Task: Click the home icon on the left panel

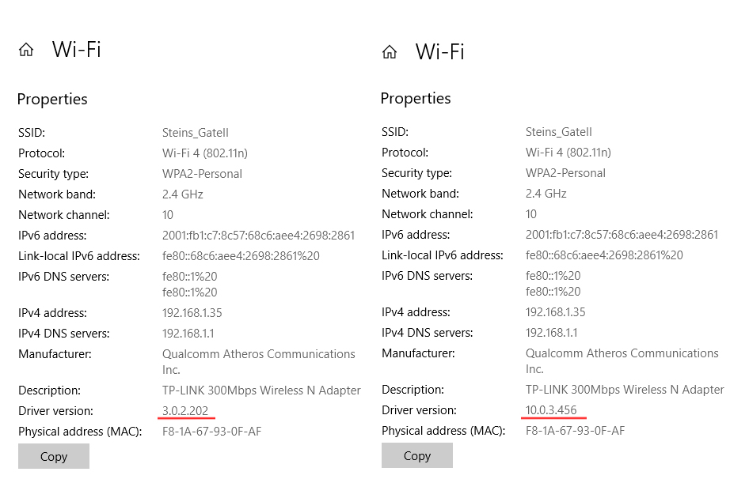Action: pyautogui.click(x=26, y=49)
